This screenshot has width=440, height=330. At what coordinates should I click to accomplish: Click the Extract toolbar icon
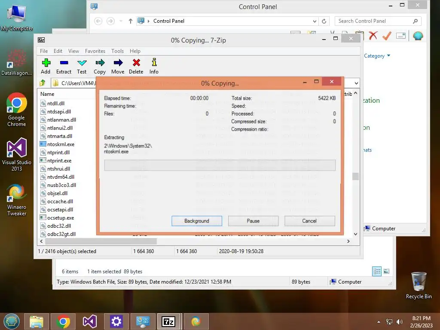[x=64, y=63]
